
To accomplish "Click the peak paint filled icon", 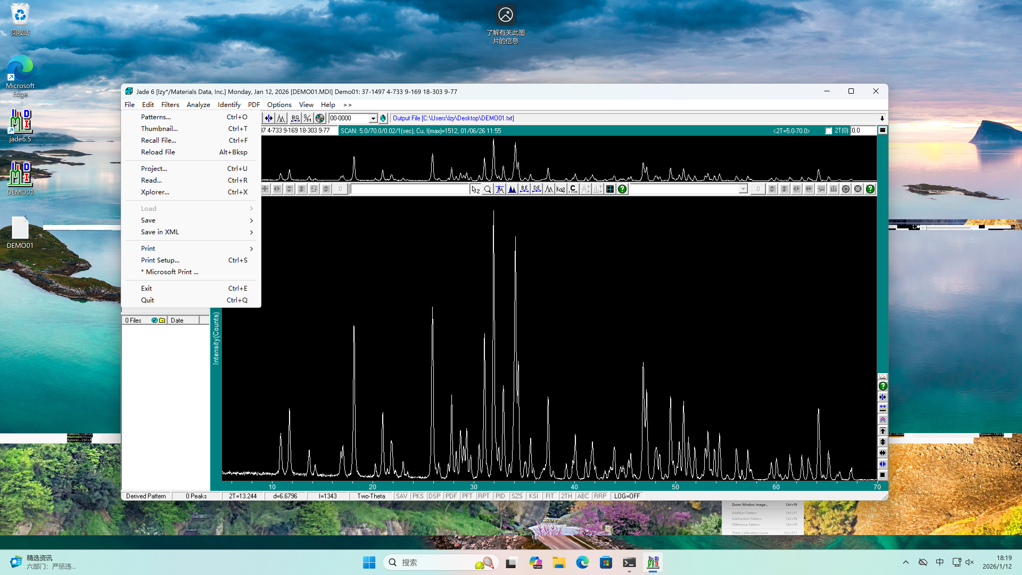I will point(512,189).
